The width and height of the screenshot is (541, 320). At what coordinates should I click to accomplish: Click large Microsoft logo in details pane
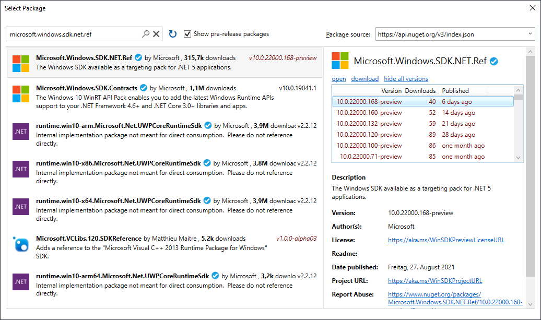pyautogui.click(x=340, y=61)
